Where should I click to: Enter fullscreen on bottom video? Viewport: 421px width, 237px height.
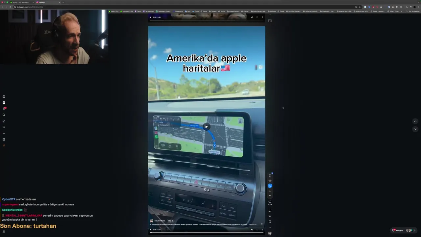tap(257, 229)
